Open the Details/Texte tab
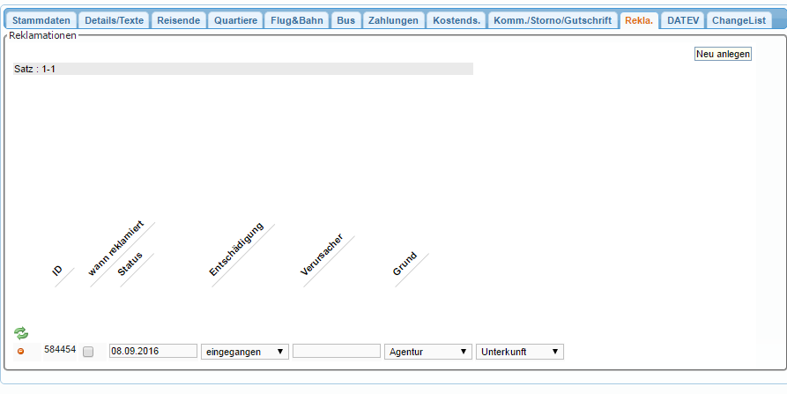The height and width of the screenshot is (394, 787). point(115,20)
